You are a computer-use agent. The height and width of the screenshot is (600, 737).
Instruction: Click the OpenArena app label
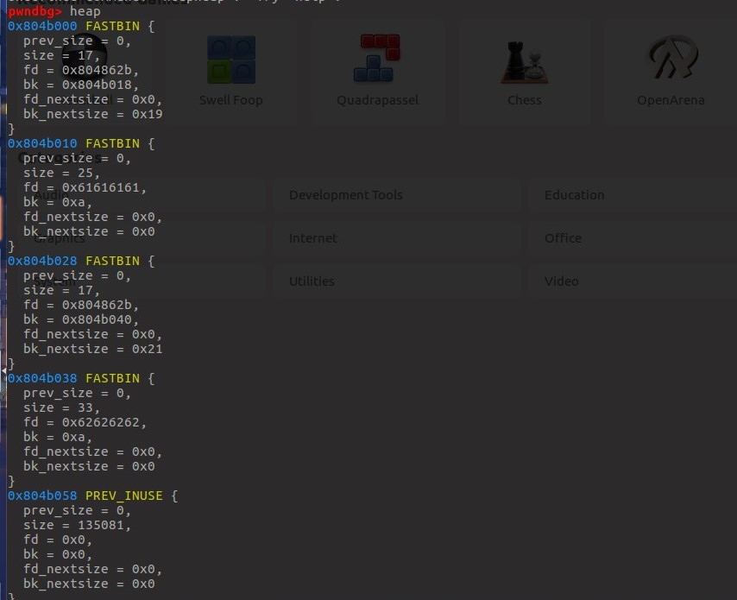tap(671, 99)
